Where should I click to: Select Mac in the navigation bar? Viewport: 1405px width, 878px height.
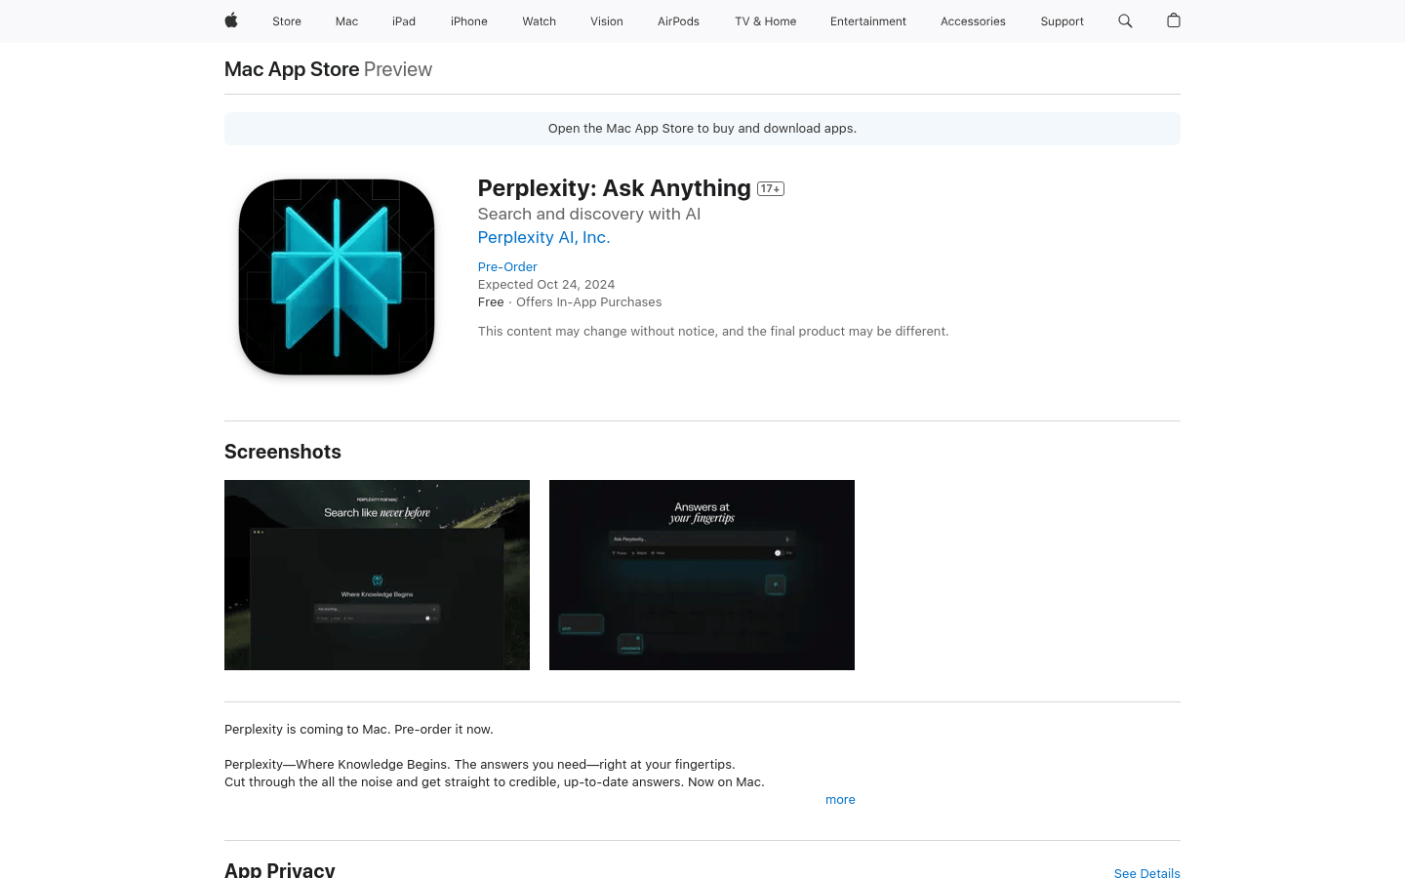346,21
